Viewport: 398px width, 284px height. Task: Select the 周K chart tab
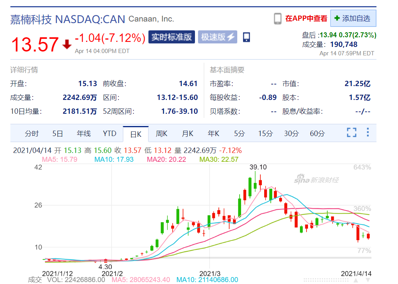[x=162, y=133]
